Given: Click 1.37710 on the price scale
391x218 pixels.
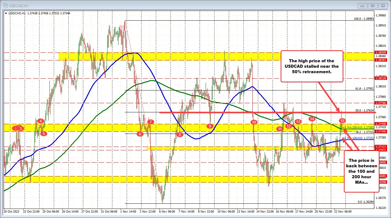Looking at the screenshot, I should pos(381,107).
